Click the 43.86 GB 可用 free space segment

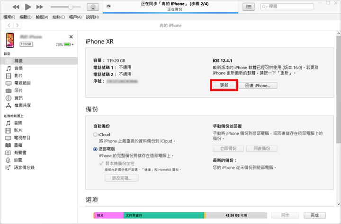tap(236, 215)
